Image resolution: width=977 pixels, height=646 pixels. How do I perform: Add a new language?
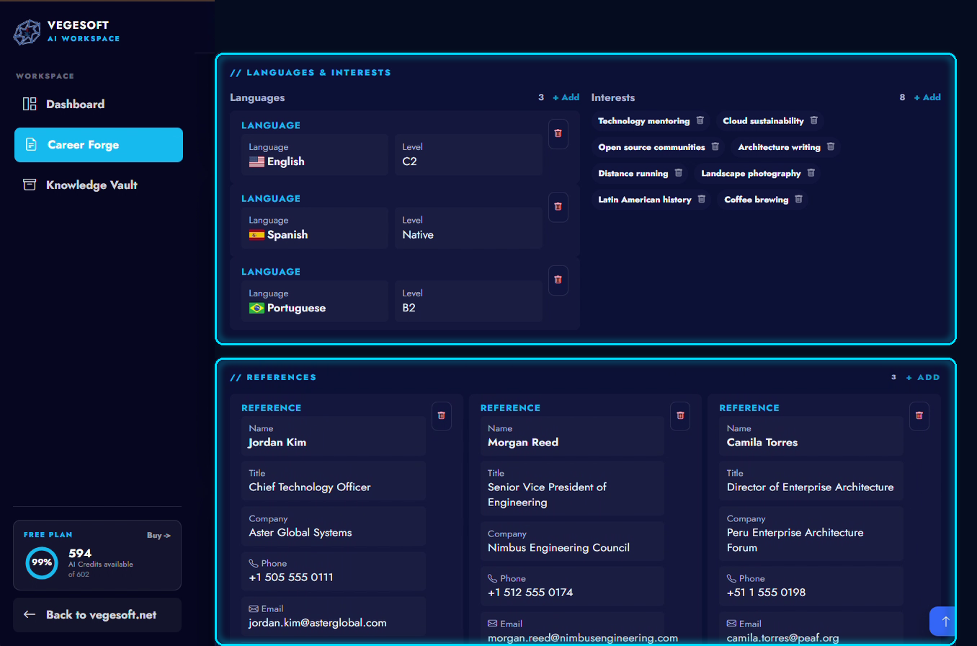click(566, 97)
